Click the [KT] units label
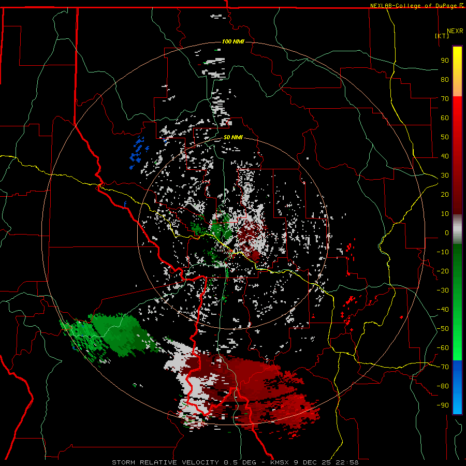 click(442, 36)
